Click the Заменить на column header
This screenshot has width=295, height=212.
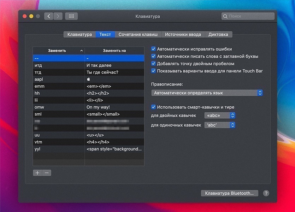[x=114, y=51]
